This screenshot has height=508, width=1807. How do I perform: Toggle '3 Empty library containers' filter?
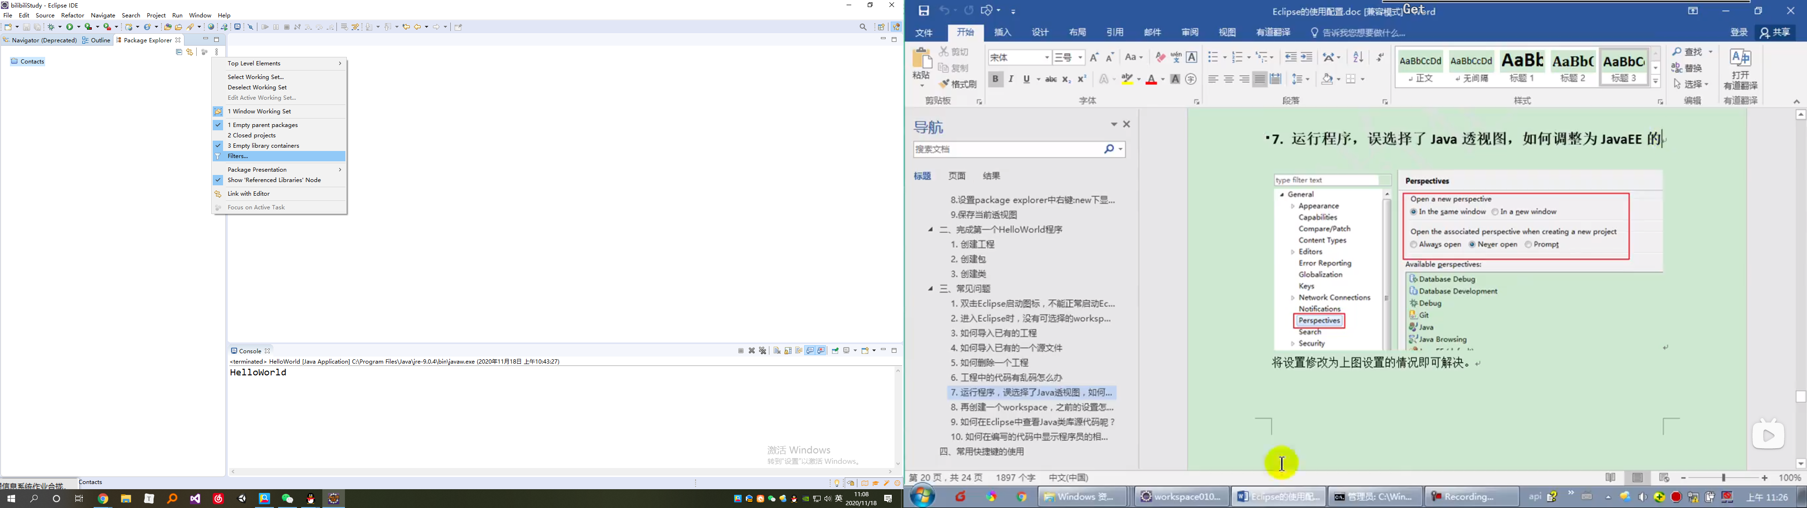(264, 146)
